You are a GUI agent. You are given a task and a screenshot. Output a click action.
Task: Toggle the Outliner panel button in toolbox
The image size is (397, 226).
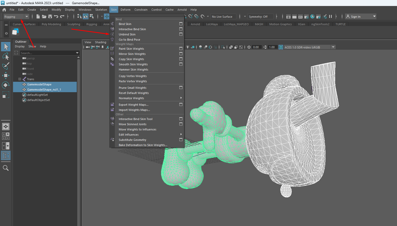6,155
